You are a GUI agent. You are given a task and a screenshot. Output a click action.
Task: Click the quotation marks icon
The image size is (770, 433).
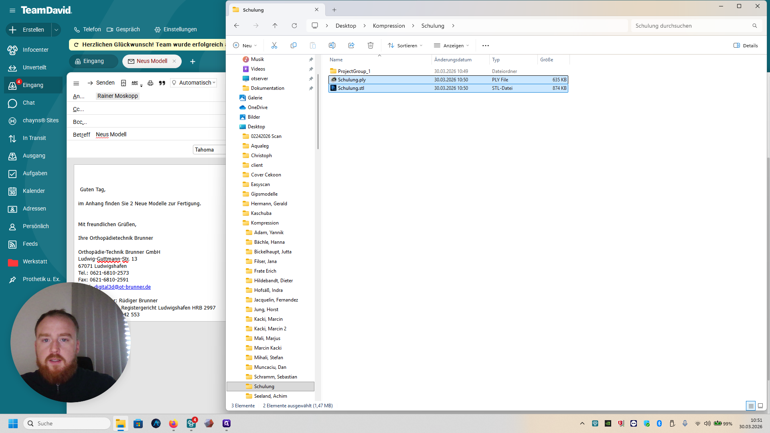point(162,83)
